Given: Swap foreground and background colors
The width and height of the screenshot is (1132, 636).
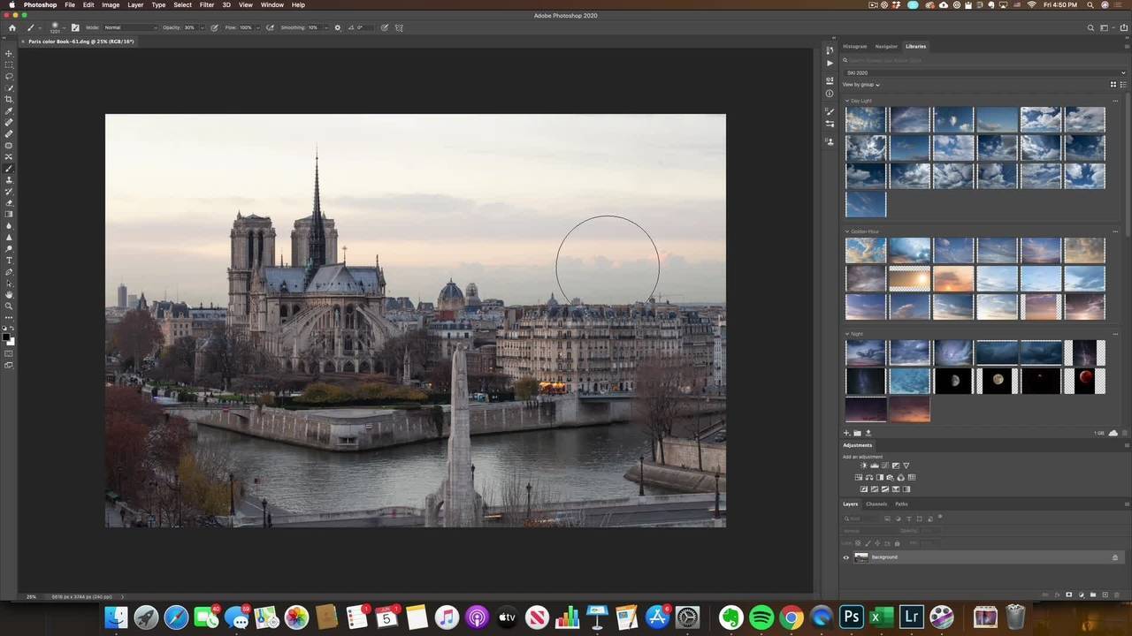Looking at the screenshot, I should [11, 329].
